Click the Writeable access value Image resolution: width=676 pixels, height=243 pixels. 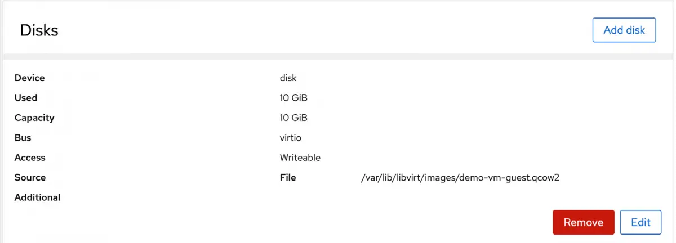300,157
